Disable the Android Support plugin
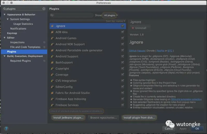 (123, 56)
